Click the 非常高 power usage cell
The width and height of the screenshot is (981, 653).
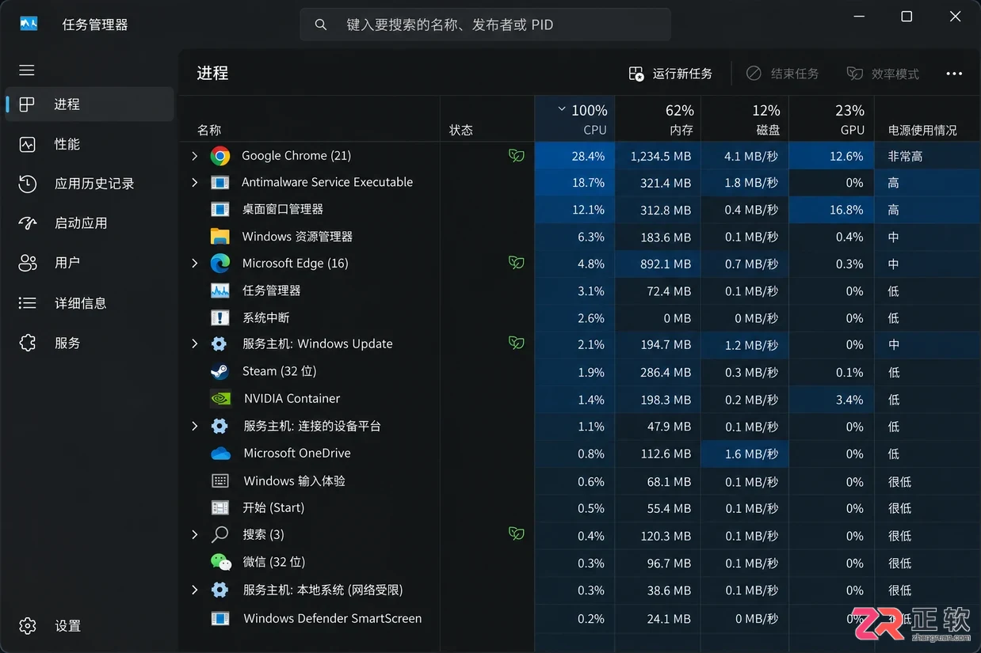click(927, 157)
